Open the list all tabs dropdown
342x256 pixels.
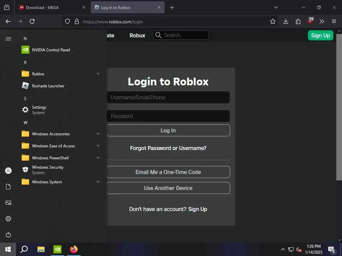click(x=276, y=7)
